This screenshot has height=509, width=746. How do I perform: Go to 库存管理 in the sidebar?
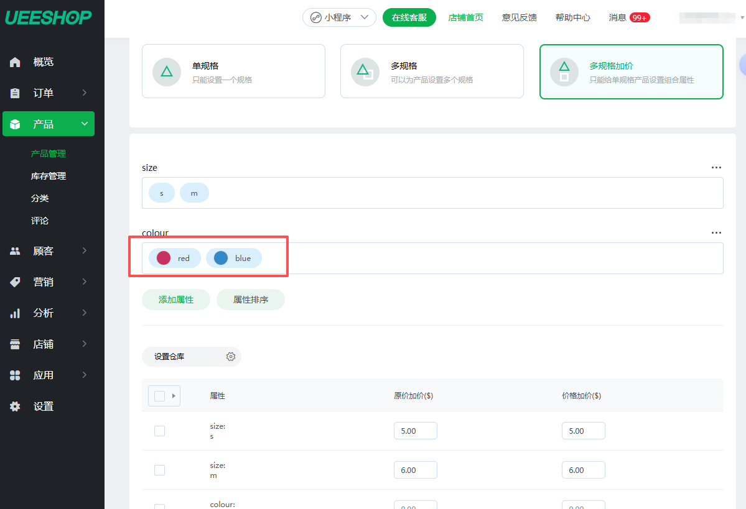pos(49,176)
